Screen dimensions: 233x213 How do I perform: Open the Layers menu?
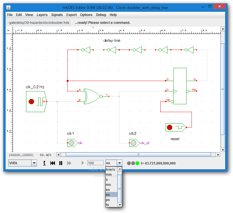42,15
